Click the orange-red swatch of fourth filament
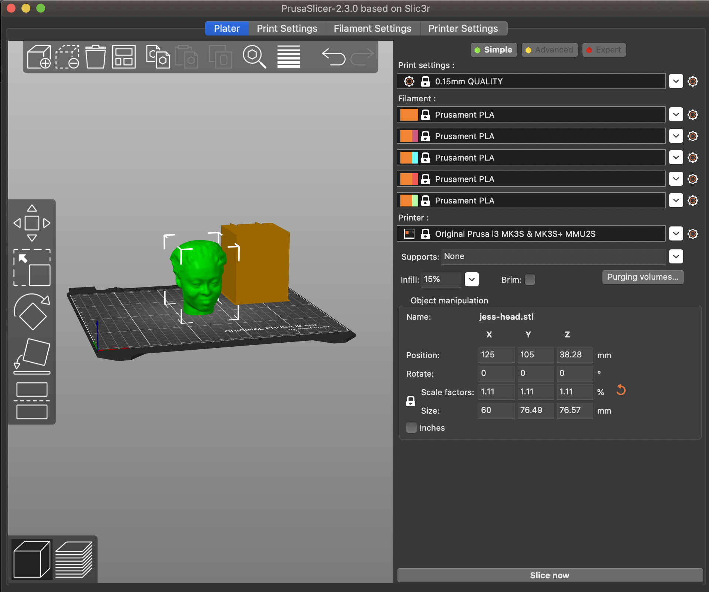 pyautogui.click(x=409, y=179)
